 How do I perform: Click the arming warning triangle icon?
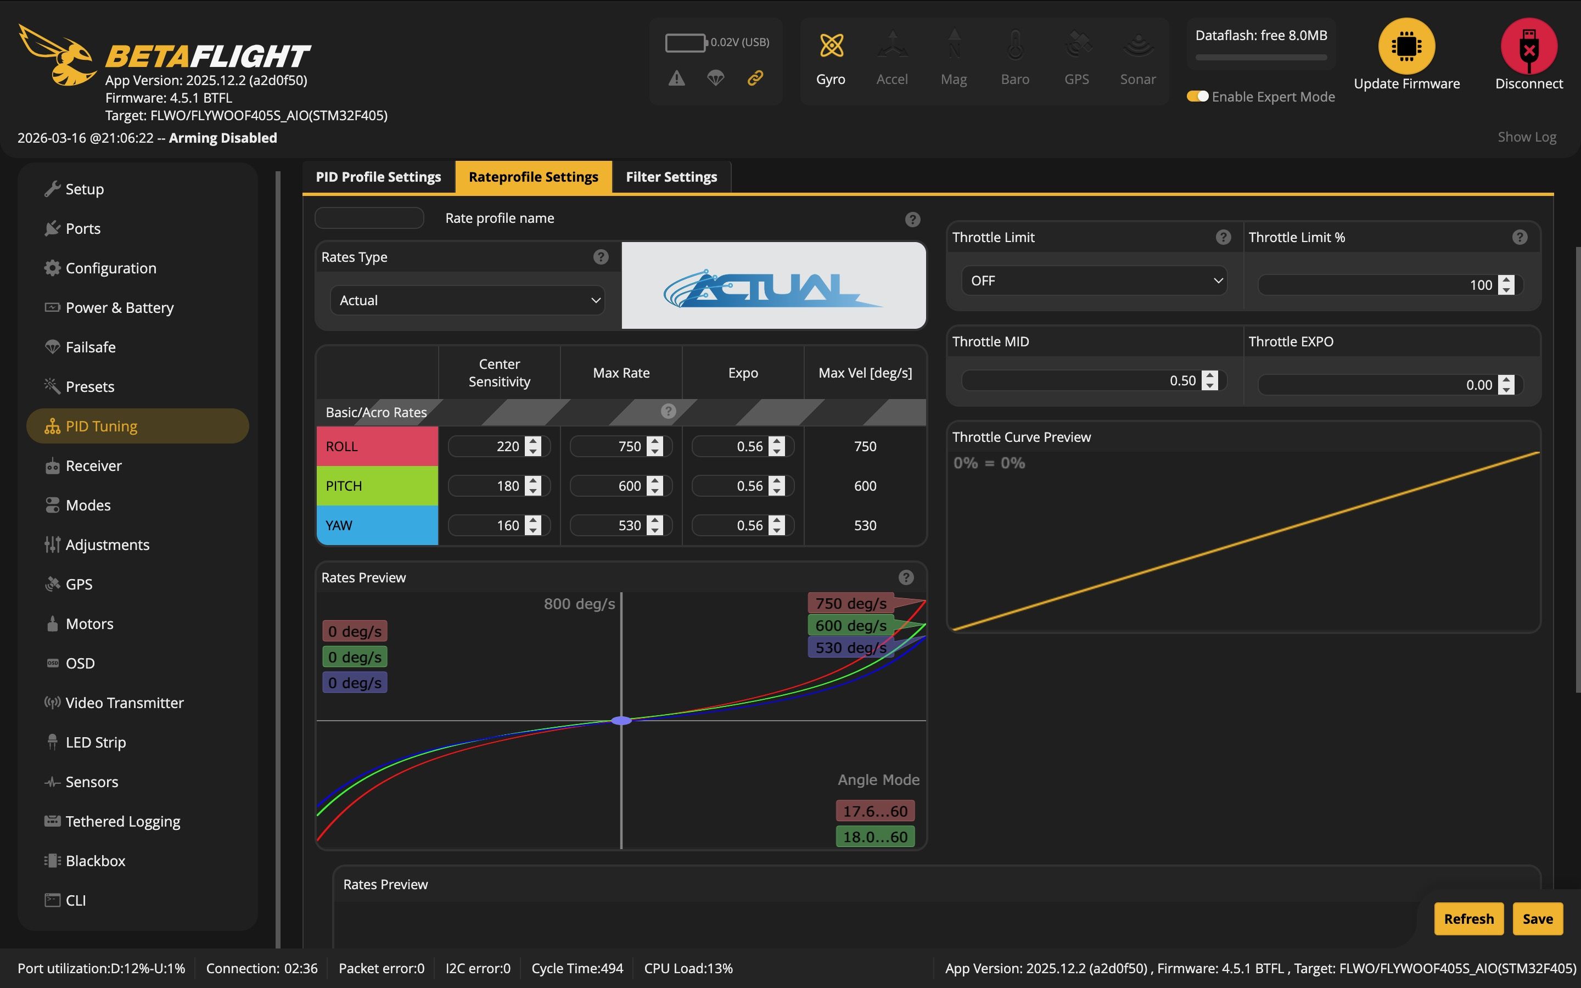point(677,78)
